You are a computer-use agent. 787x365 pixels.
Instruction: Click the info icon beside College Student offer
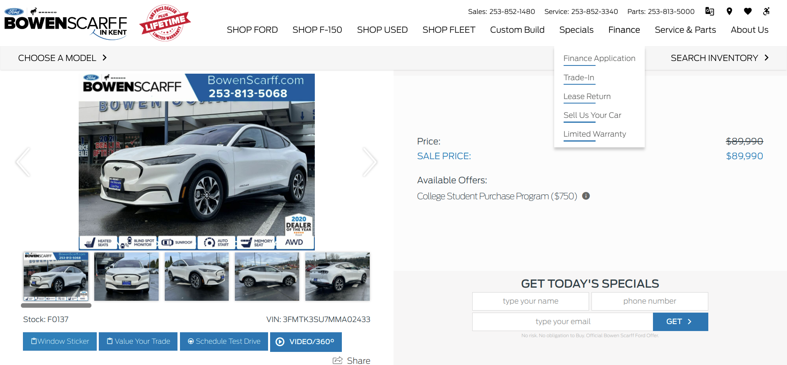[586, 196]
